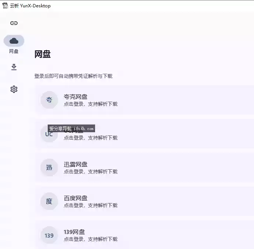
Task: Open the downloads sidebar icon
Action: 14,67
